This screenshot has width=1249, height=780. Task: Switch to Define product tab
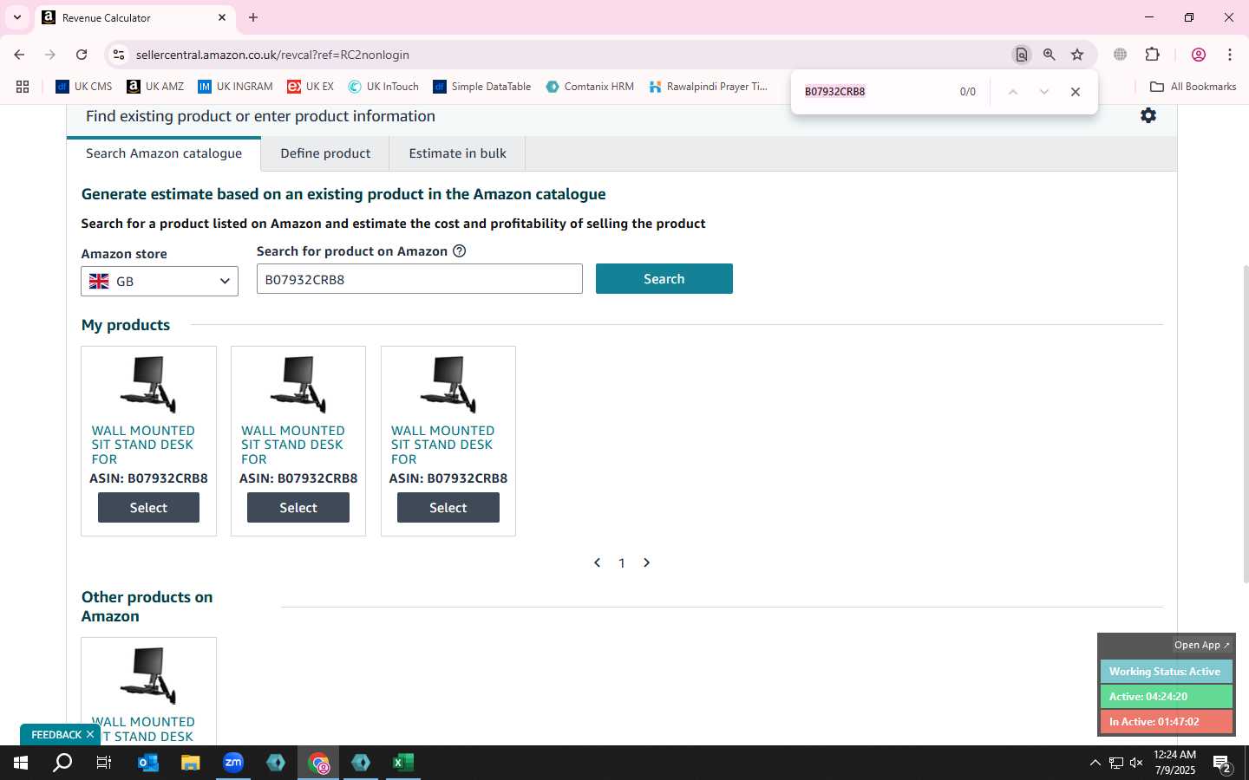[x=325, y=153]
